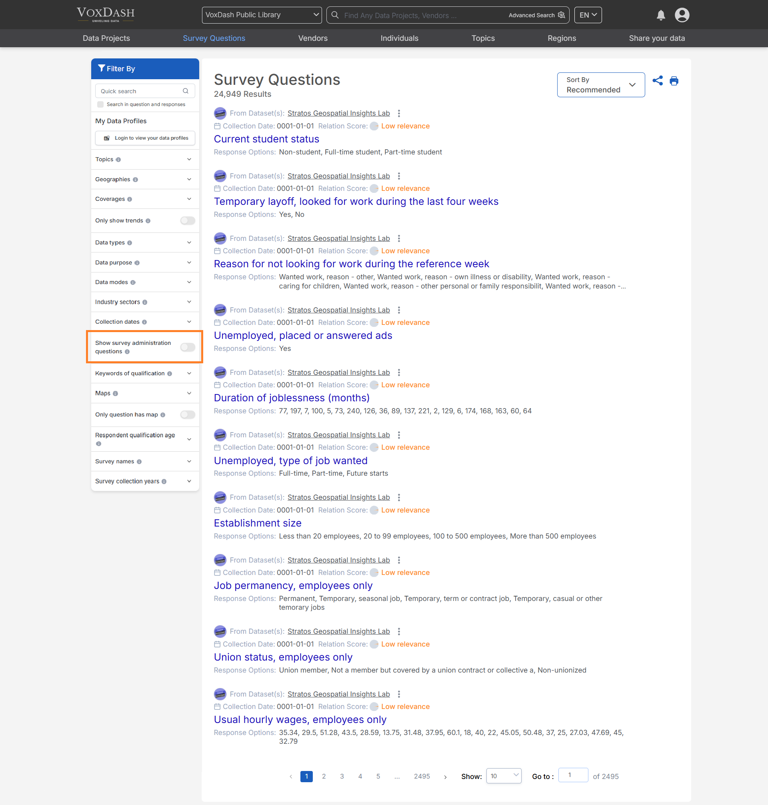768x805 pixels.
Task: Click the Go to page input field
Action: point(573,775)
